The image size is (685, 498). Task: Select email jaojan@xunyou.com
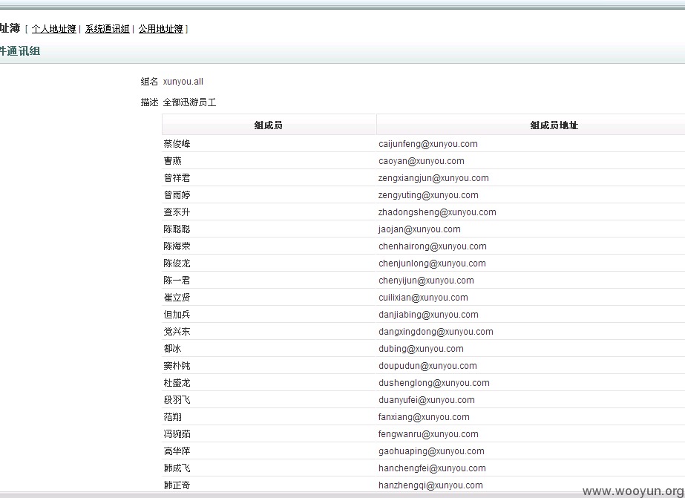(419, 229)
